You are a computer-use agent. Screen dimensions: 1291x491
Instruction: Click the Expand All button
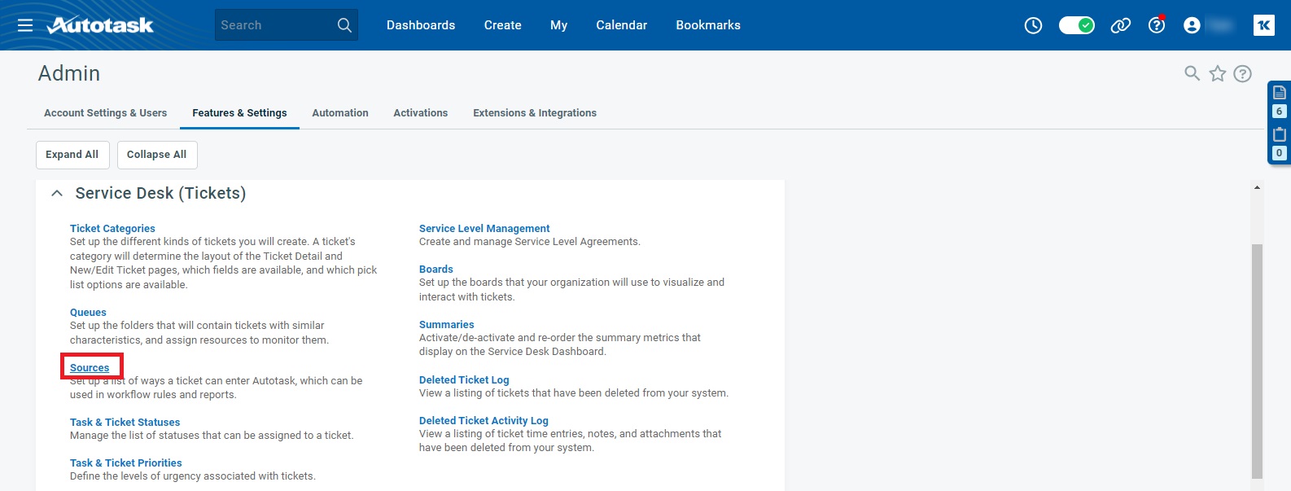(72, 155)
